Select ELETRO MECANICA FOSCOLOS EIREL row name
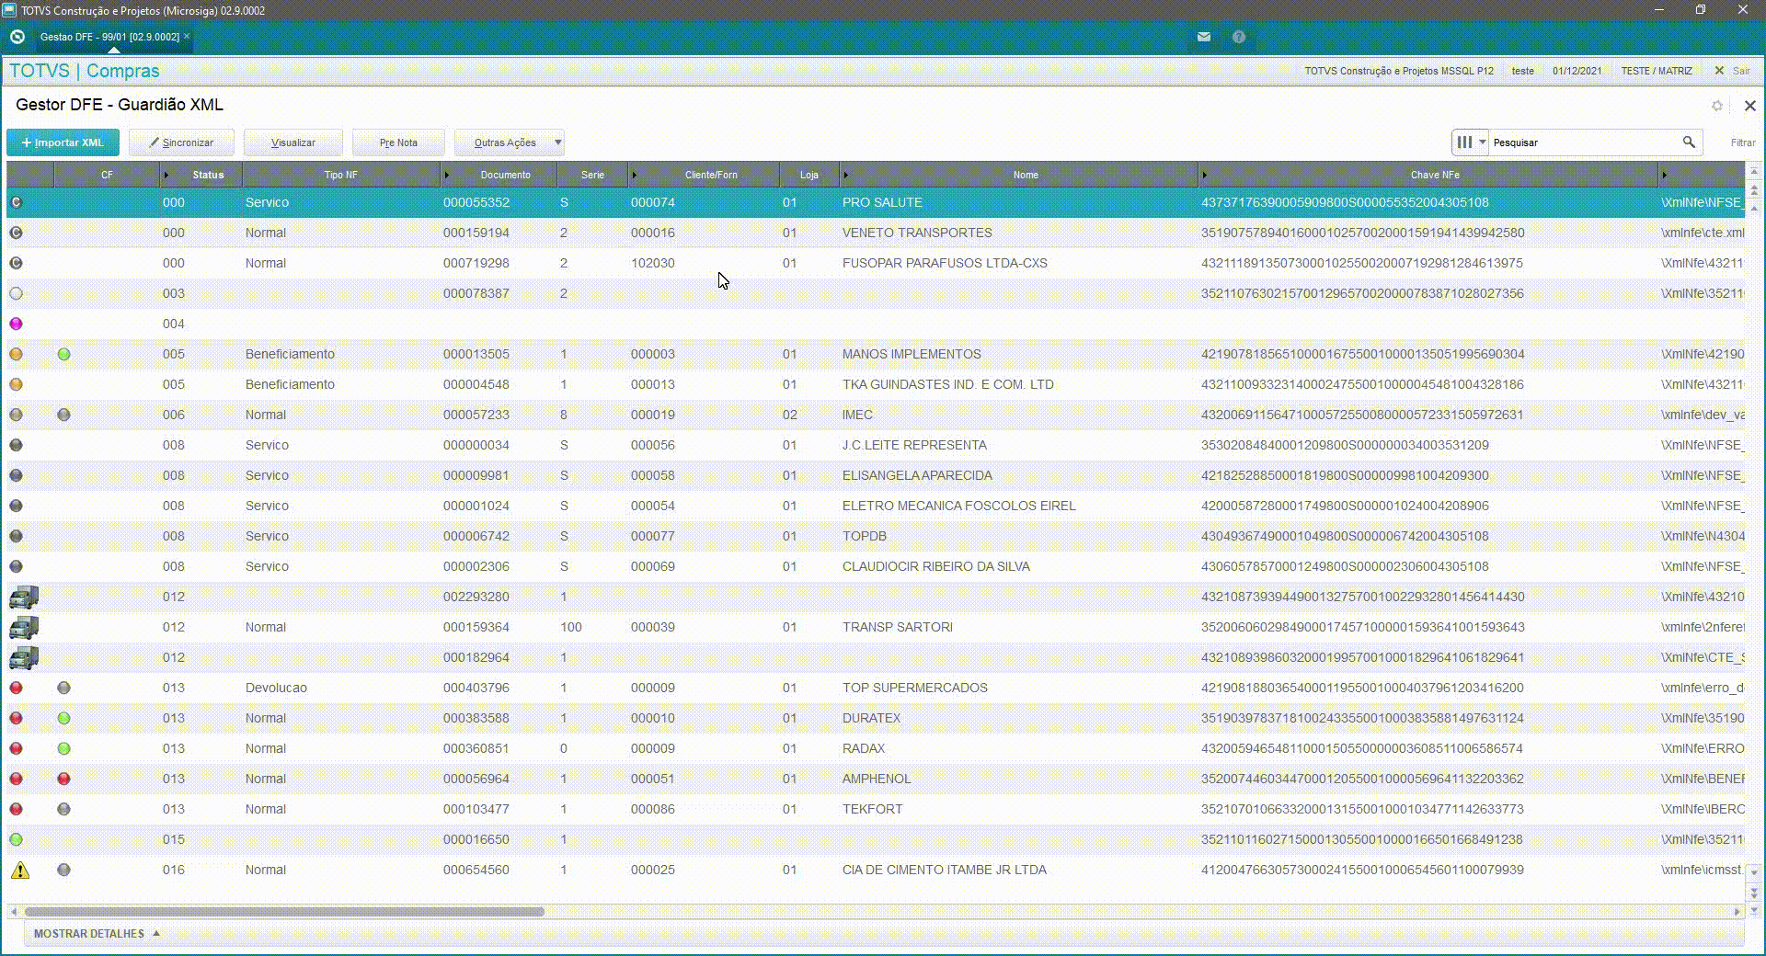This screenshot has height=956, width=1766. click(958, 506)
